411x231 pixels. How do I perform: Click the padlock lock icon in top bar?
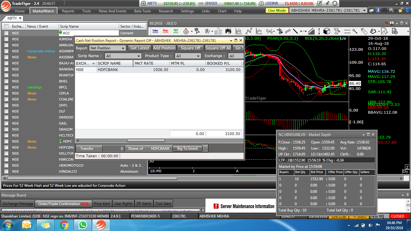point(401,10)
